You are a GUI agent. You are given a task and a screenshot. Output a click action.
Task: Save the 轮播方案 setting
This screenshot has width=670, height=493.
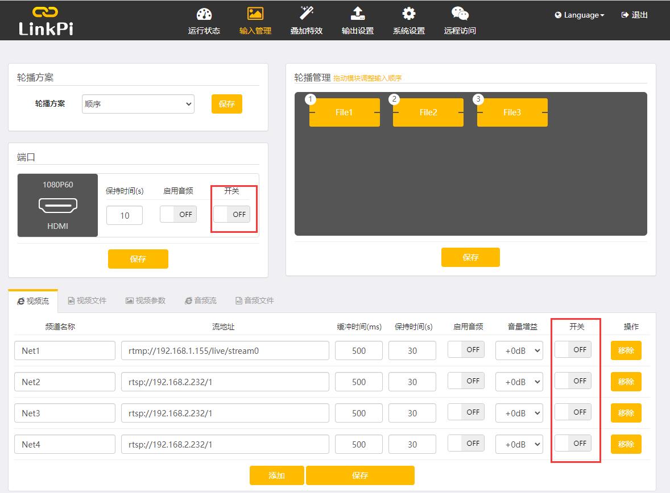[x=227, y=104]
